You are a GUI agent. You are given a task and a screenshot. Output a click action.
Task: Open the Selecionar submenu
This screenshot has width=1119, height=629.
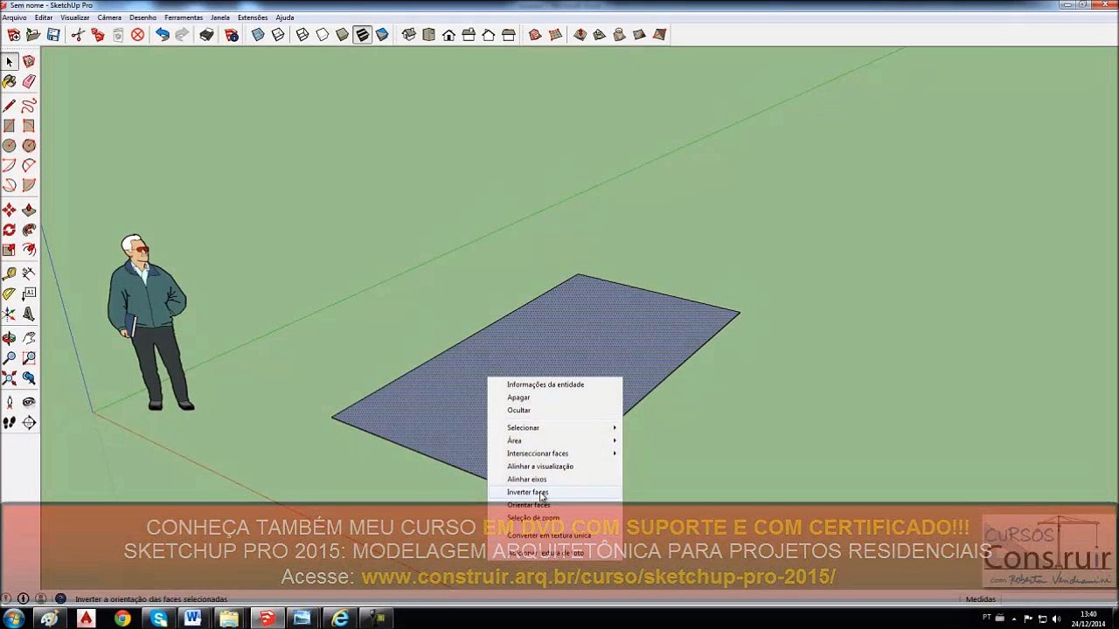(554, 428)
